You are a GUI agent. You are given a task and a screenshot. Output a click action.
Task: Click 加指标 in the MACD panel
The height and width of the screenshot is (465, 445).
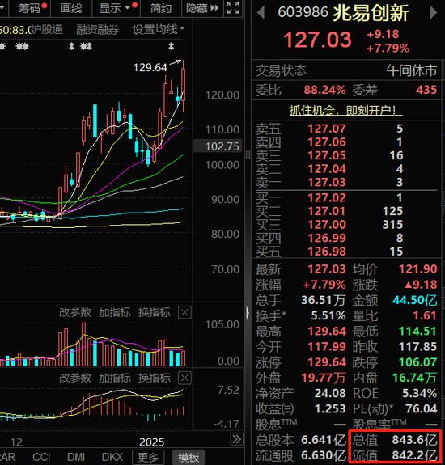[x=115, y=378]
